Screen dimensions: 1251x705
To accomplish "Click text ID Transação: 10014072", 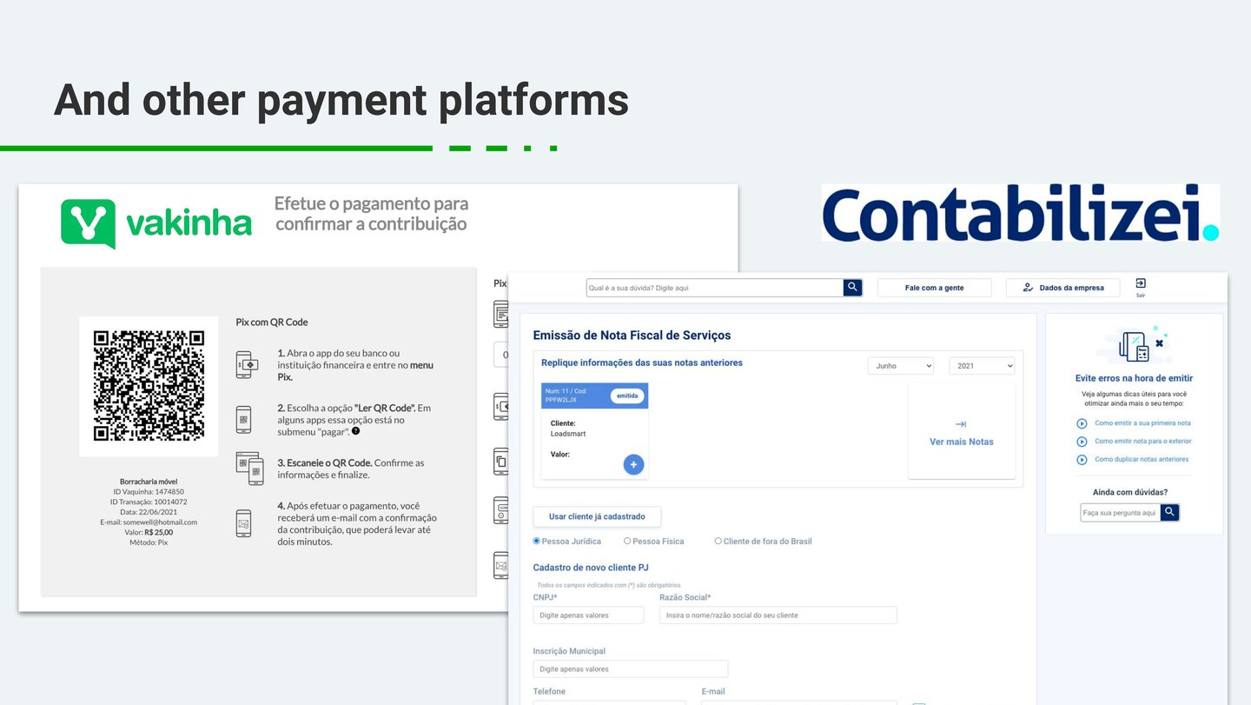I will coord(149,502).
